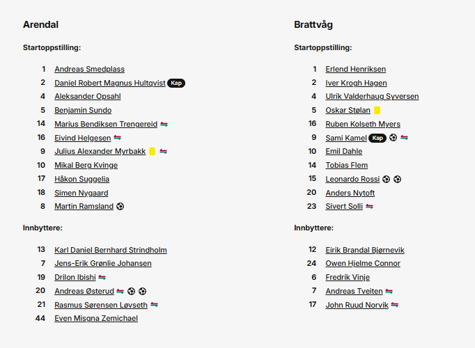Screen dimensions: 475x348
Task: Click the Kap badge beside Sami Kamel
Action: (x=377, y=138)
